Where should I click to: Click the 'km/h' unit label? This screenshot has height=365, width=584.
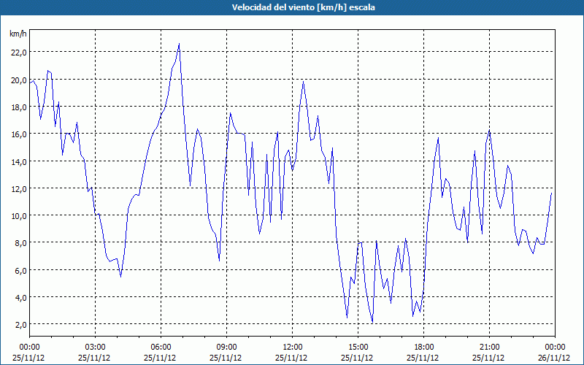tap(18, 34)
